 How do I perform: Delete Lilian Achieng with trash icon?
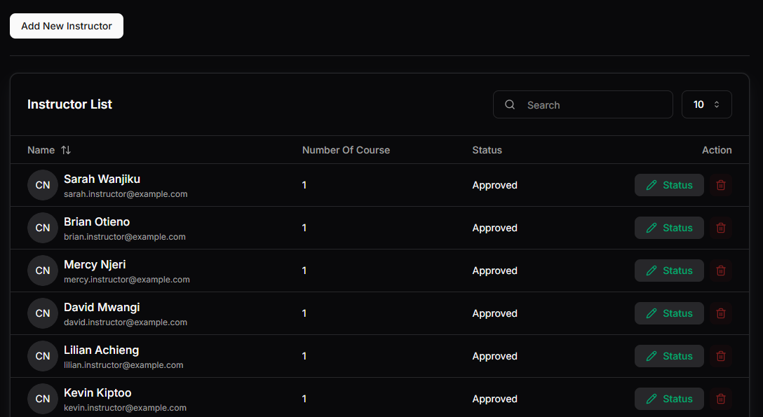[720, 356]
